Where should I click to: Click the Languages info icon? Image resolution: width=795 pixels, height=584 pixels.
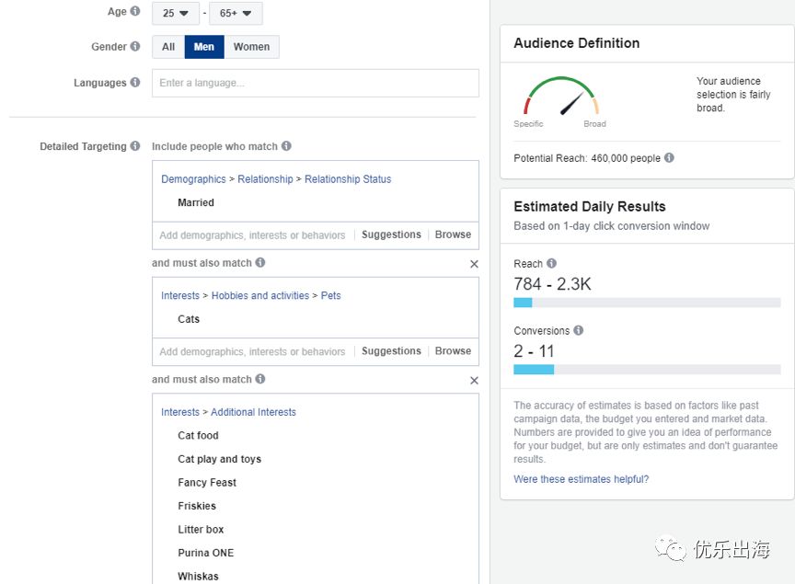[135, 83]
